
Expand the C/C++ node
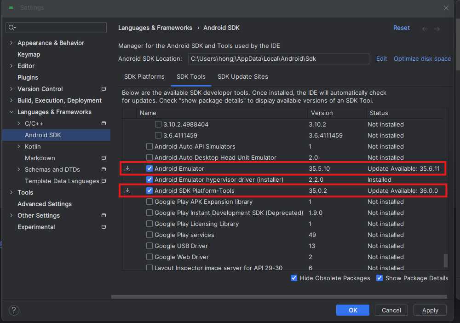click(19, 123)
